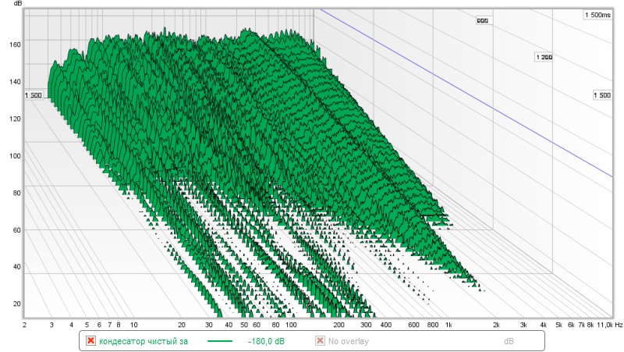Click the 1 200 time axis marker
The width and height of the screenshot is (624, 352).
(543, 57)
